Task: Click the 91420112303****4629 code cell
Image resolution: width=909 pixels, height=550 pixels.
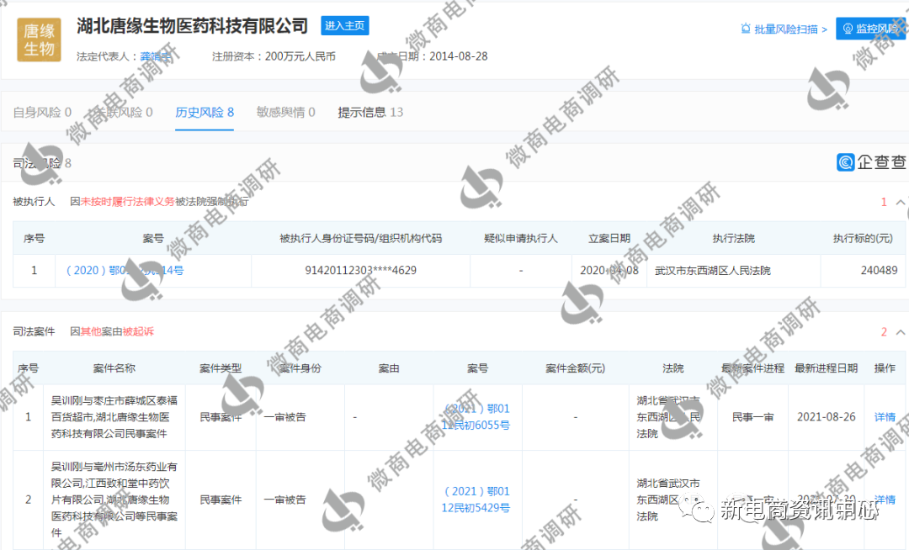Action: (x=360, y=270)
